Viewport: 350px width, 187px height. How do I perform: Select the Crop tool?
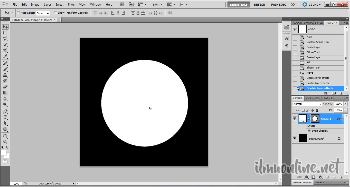[x=5, y=50]
